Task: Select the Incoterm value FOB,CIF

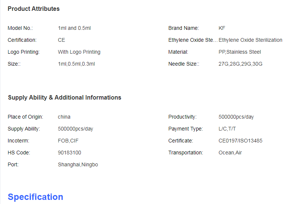Action: [68, 141]
